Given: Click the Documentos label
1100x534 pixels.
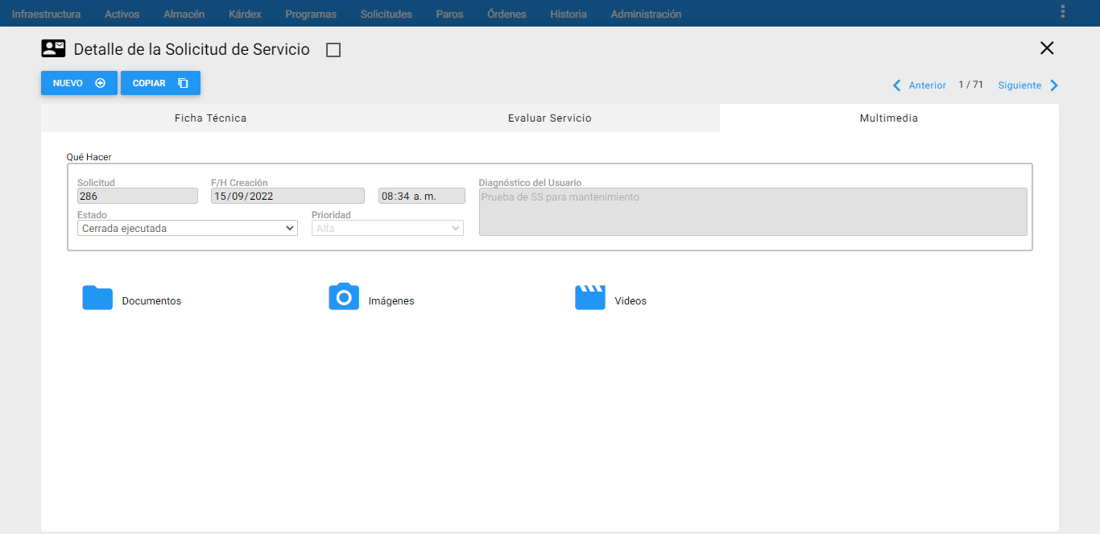Looking at the screenshot, I should [x=151, y=301].
